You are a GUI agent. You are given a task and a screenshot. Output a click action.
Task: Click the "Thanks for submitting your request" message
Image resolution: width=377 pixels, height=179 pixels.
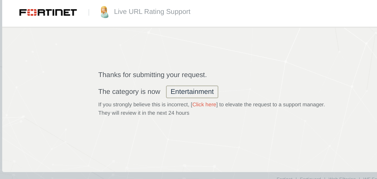pyautogui.click(x=152, y=75)
